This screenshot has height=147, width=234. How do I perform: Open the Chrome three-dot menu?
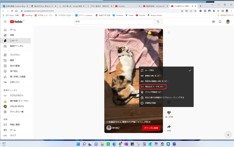click(x=231, y=11)
